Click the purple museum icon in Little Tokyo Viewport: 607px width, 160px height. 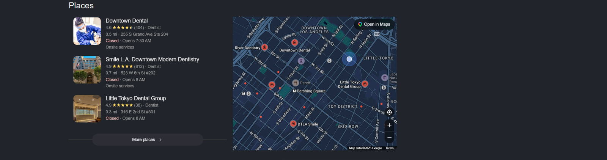[384, 78]
